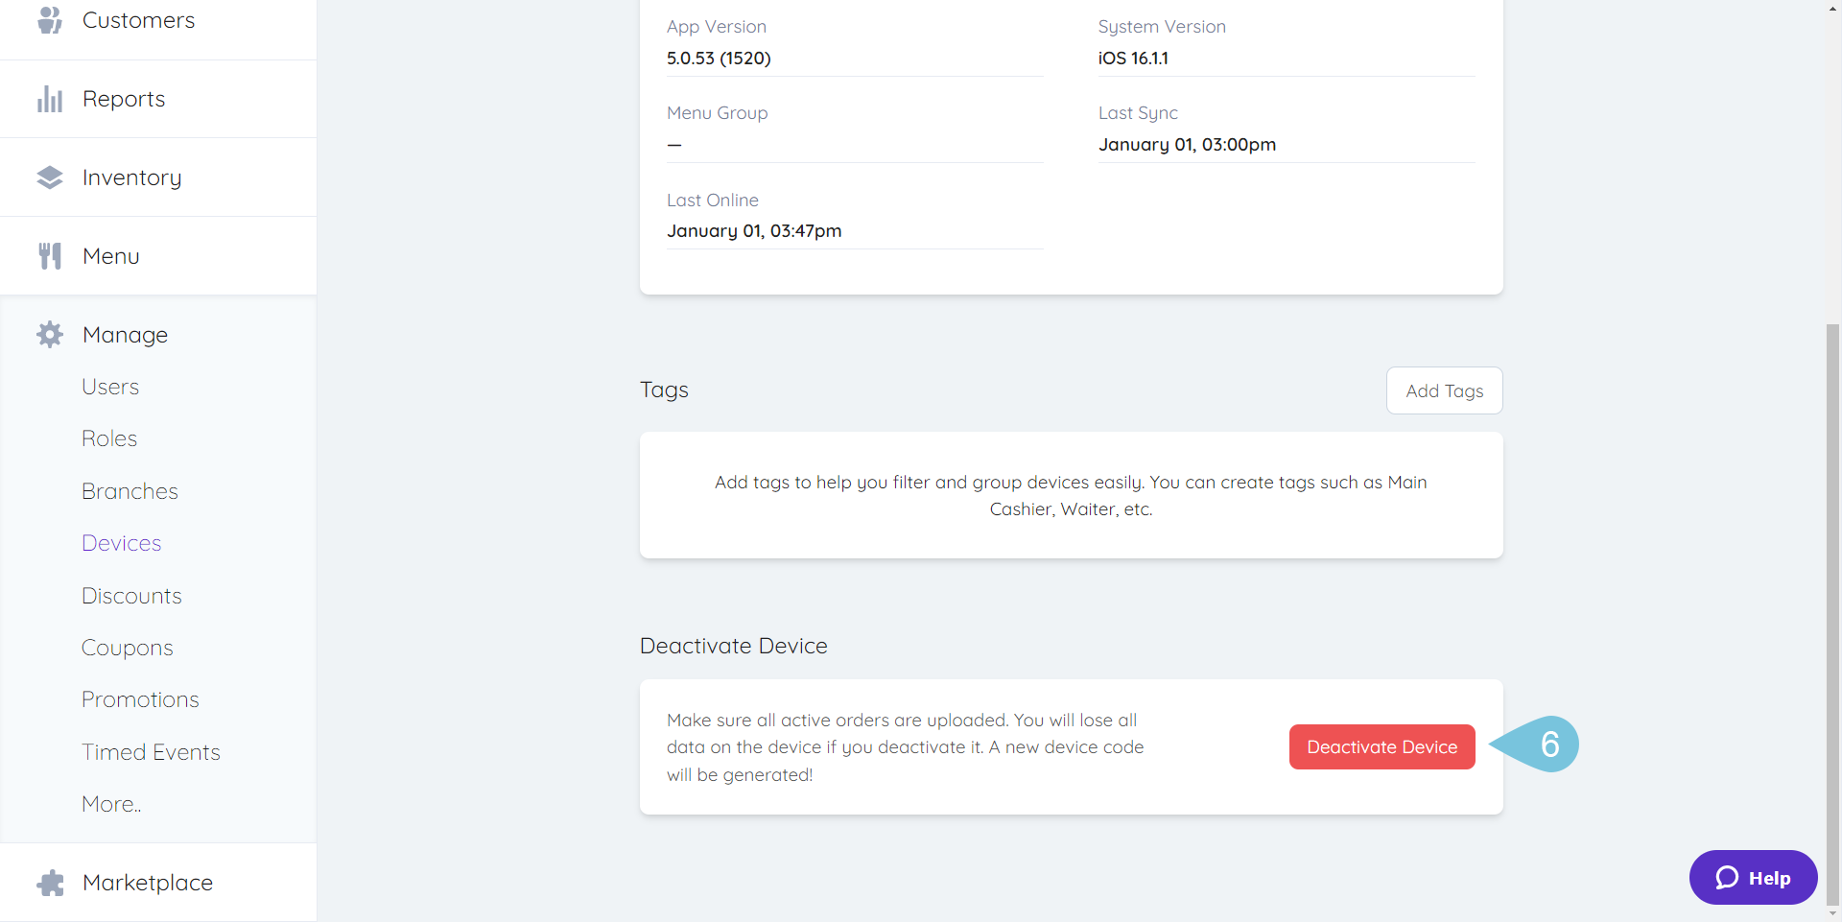Click the page vertical scrollbar
This screenshot has height=922, width=1842.
tap(1833, 614)
